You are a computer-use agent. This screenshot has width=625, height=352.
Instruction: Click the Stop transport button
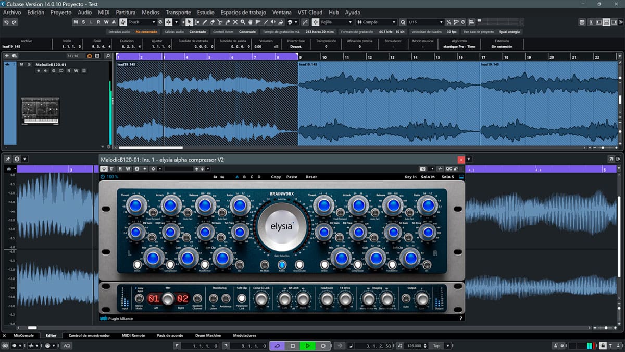point(293,346)
